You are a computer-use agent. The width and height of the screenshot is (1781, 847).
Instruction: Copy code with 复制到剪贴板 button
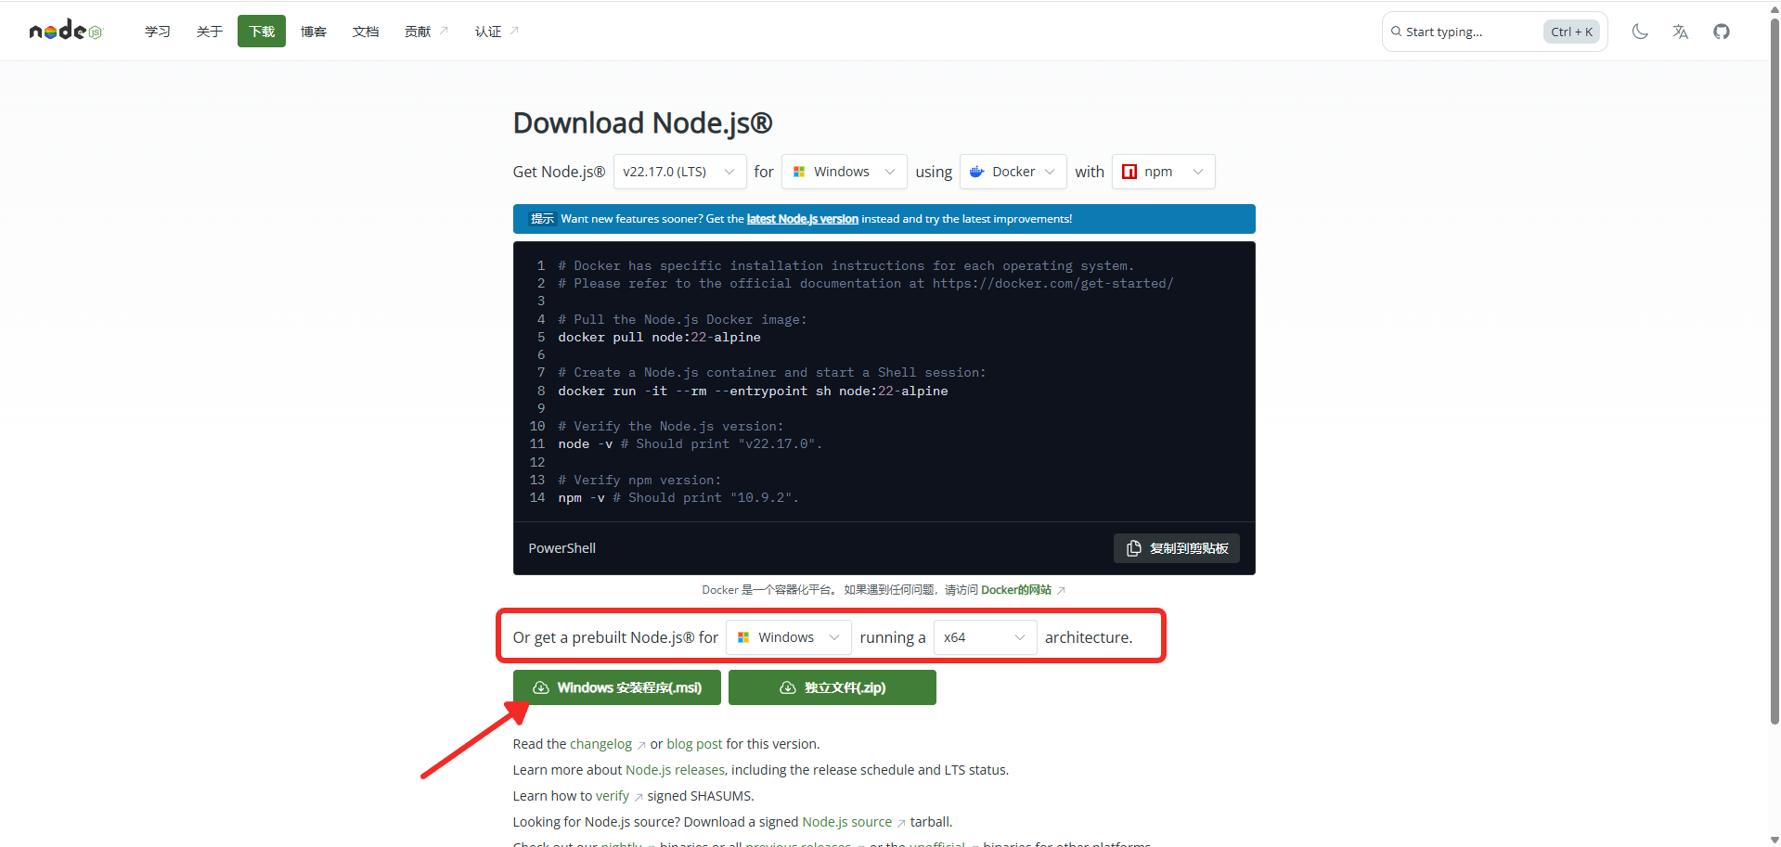(1176, 548)
